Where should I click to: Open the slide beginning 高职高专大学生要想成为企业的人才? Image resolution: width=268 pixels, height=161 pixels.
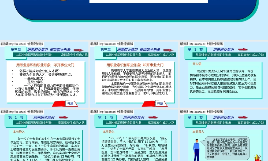pyautogui.click(x=134, y=75)
